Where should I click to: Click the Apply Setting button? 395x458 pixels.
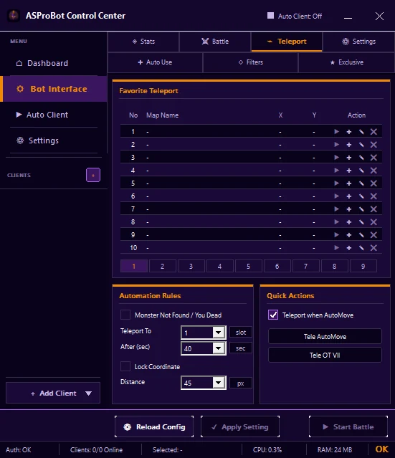pos(240,426)
